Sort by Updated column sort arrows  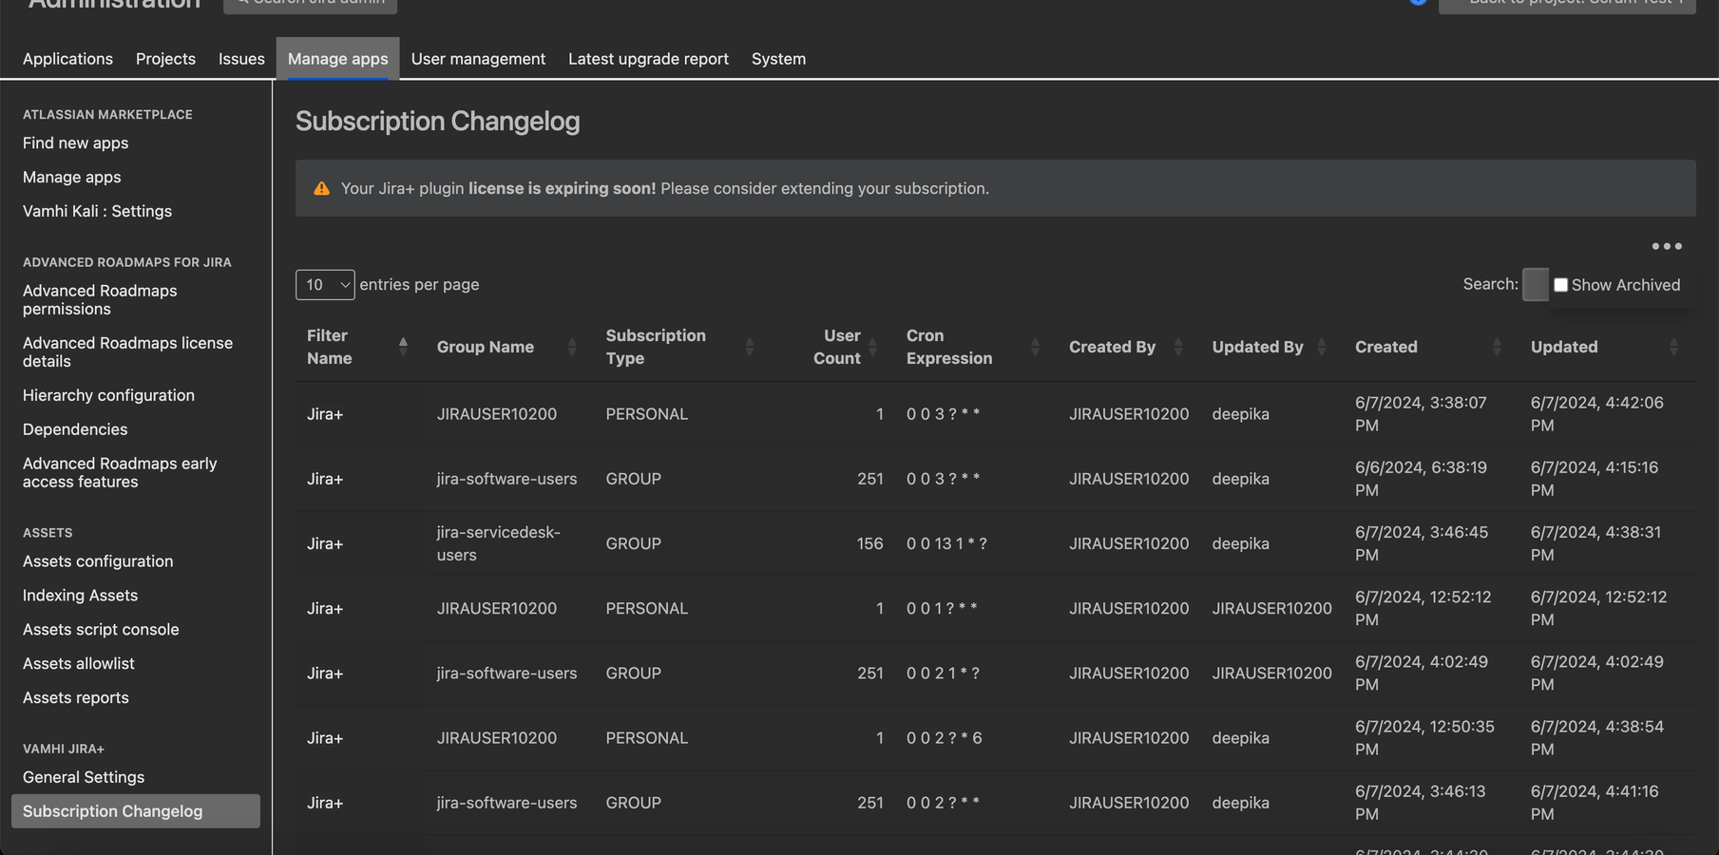[1673, 347]
